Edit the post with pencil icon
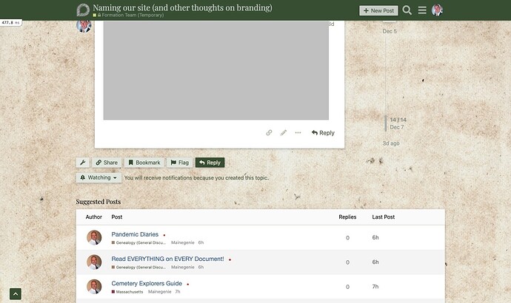 point(284,132)
